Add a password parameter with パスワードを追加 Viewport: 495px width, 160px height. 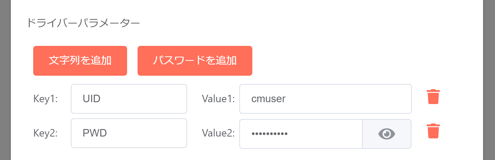pyautogui.click(x=195, y=61)
